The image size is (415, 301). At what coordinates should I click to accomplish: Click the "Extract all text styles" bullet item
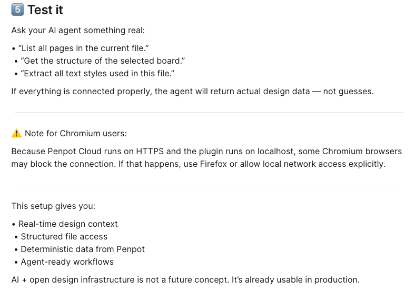[97, 73]
